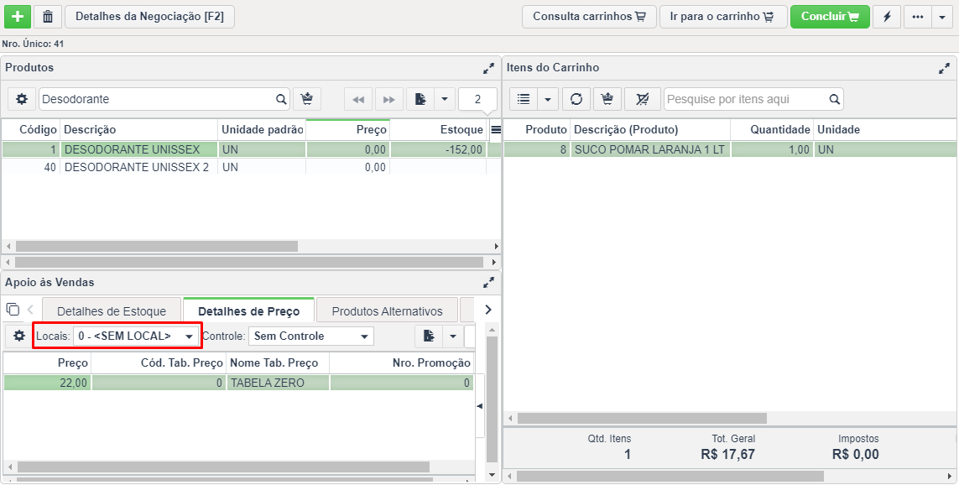Click the list view icon in cart toolbar
Viewport: 959px width, 485px height.
click(x=523, y=99)
